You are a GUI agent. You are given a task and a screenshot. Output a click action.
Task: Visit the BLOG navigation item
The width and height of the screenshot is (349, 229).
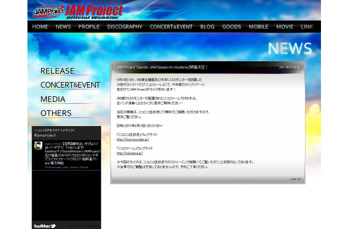(x=207, y=27)
